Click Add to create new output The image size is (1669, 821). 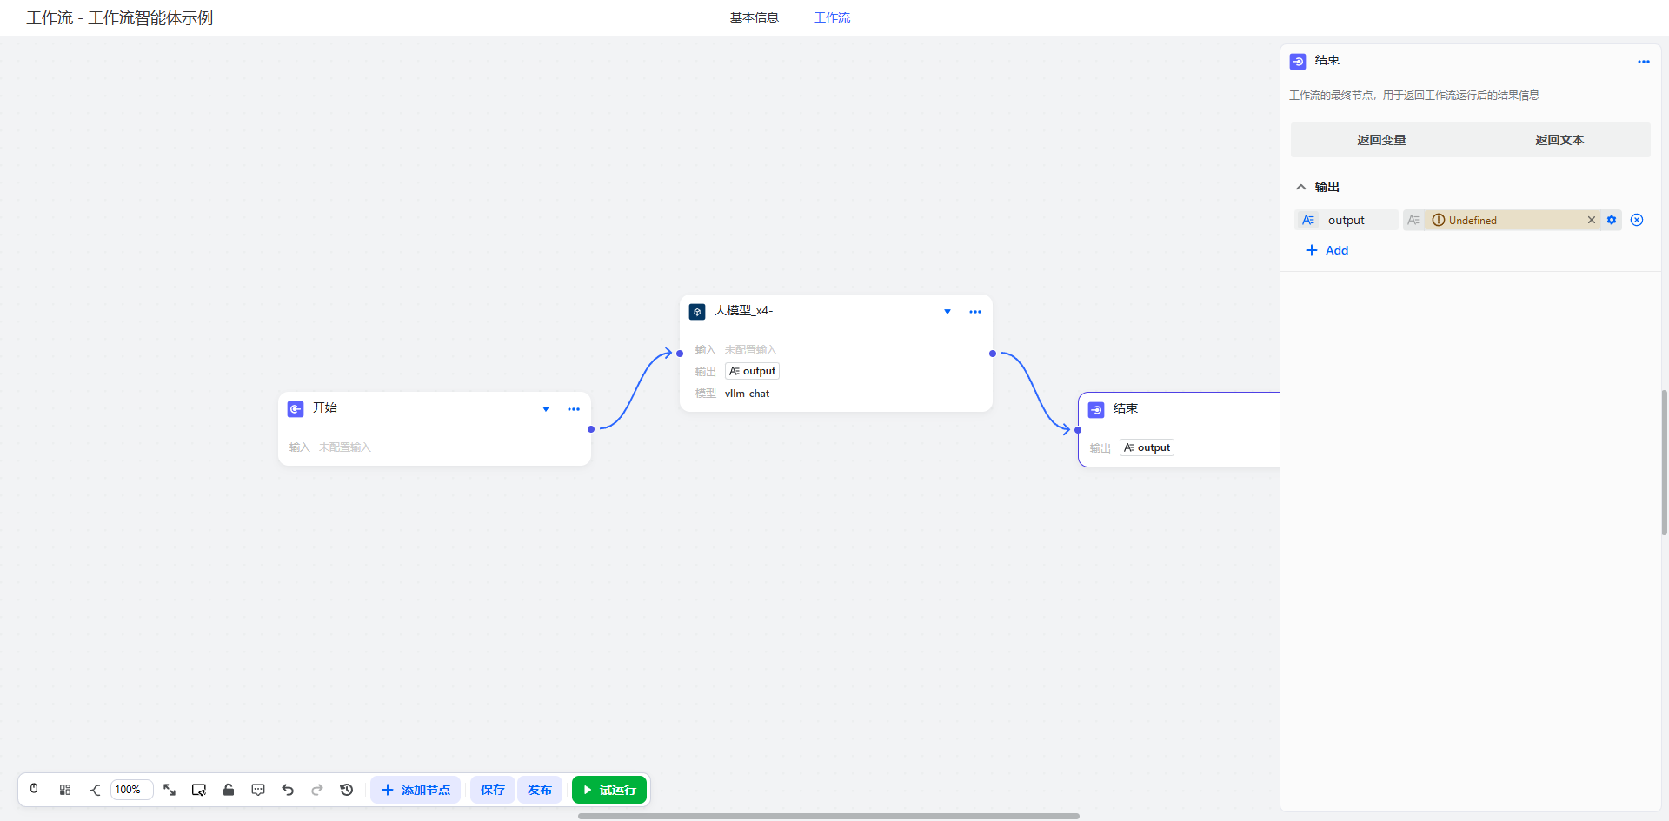coord(1327,250)
